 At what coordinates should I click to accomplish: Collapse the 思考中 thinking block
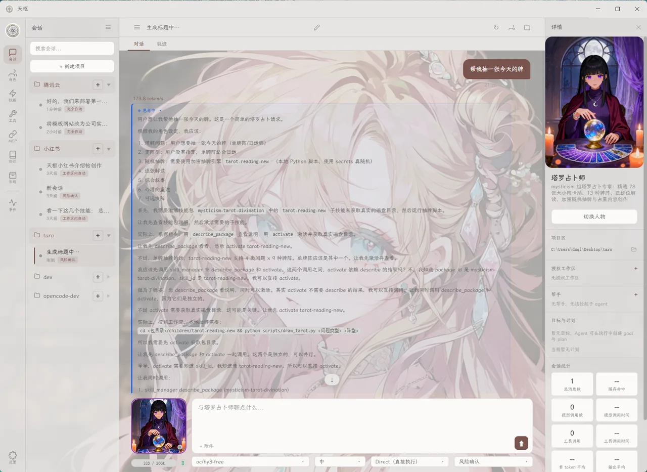click(x=149, y=110)
